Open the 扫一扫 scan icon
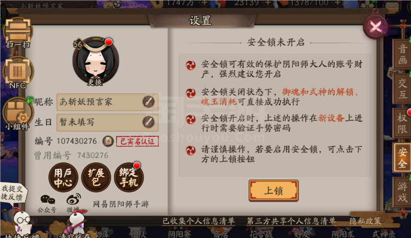Viewport: 411px width, 238px height. click(x=18, y=32)
